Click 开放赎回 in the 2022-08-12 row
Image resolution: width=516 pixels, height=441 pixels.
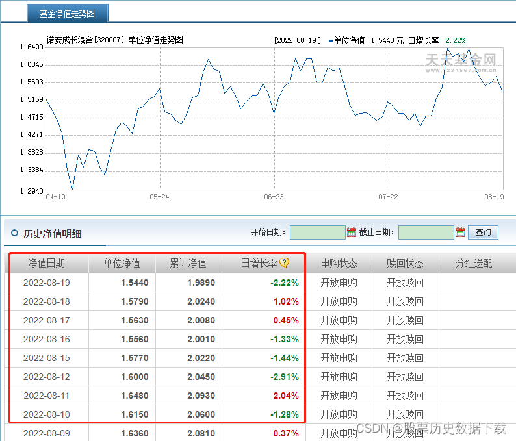(405, 377)
